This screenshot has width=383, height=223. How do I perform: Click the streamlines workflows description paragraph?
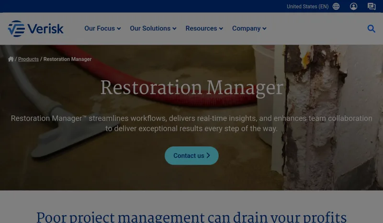[191, 123]
